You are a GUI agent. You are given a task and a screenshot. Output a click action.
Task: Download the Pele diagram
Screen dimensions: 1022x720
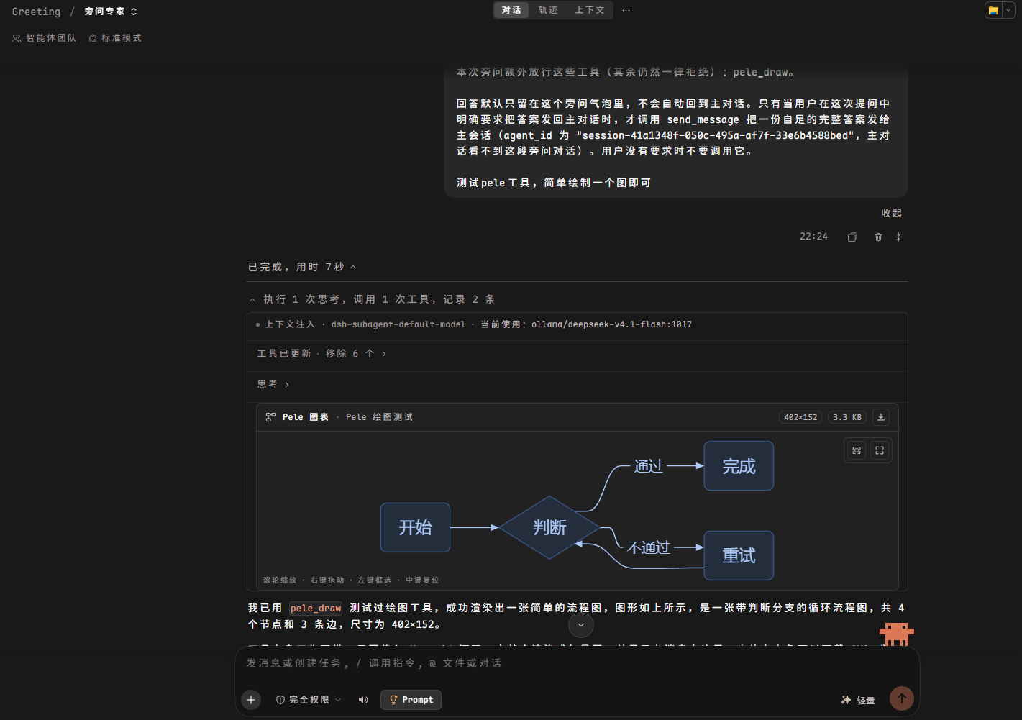pos(881,417)
